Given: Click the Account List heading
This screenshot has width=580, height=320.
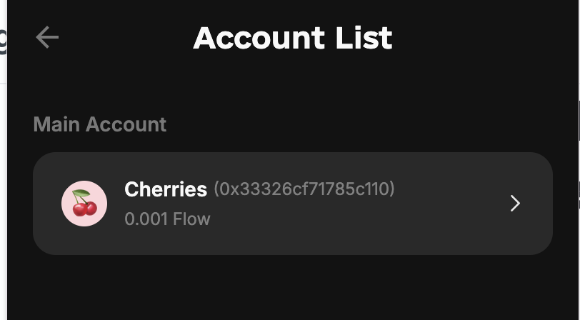Looking at the screenshot, I should (293, 38).
